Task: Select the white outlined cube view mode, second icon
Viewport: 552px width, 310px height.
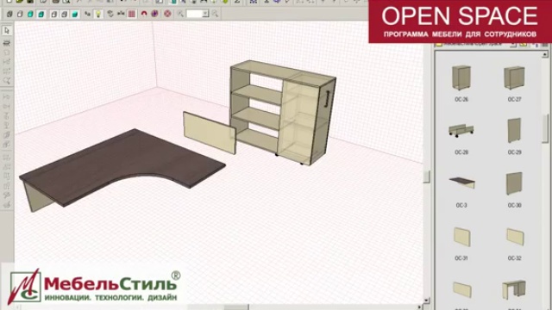Action: 20,14
